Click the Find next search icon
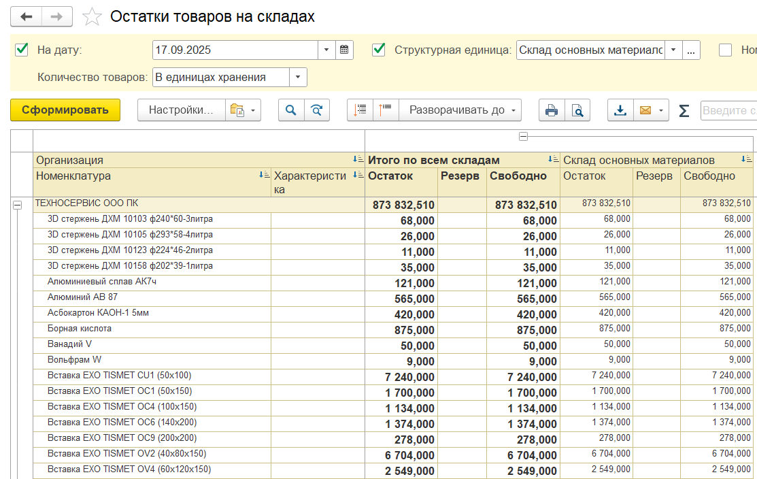Image resolution: width=757 pixels, height=479 pixels. (x=317, y=110)
